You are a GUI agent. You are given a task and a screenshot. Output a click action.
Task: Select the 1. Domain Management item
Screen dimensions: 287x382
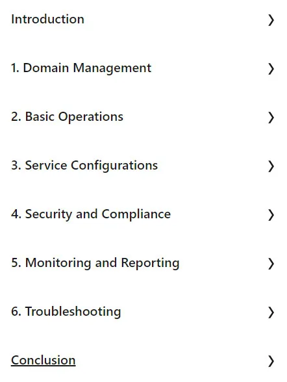(81, 68)
